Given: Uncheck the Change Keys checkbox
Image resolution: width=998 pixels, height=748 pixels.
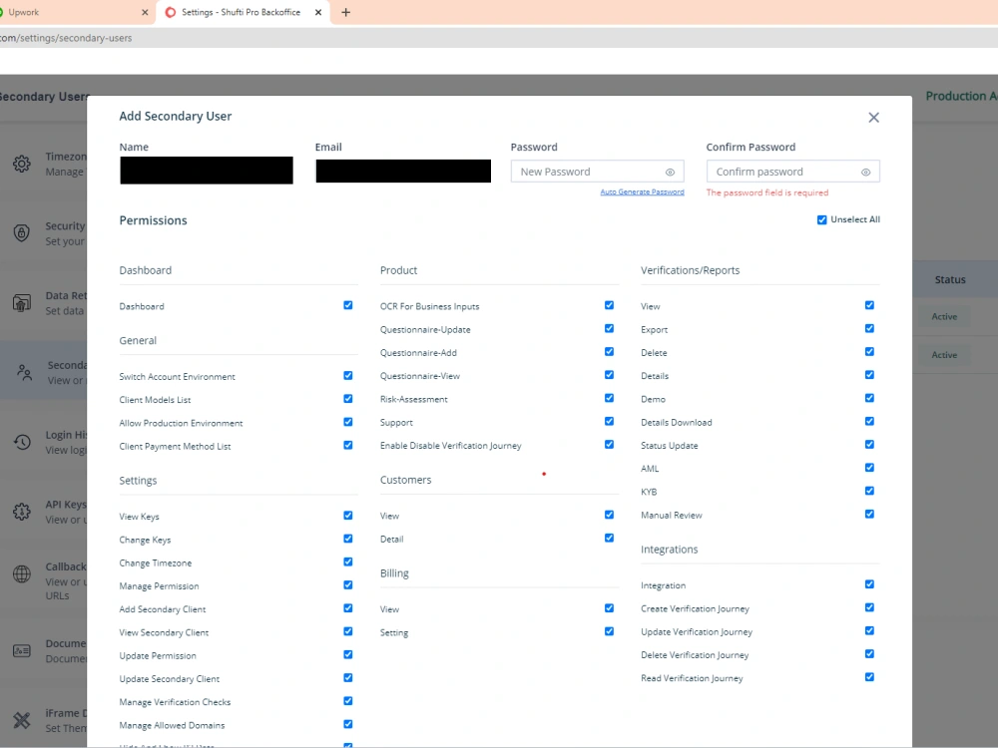Looking at the screenshot, I should 348,539.
